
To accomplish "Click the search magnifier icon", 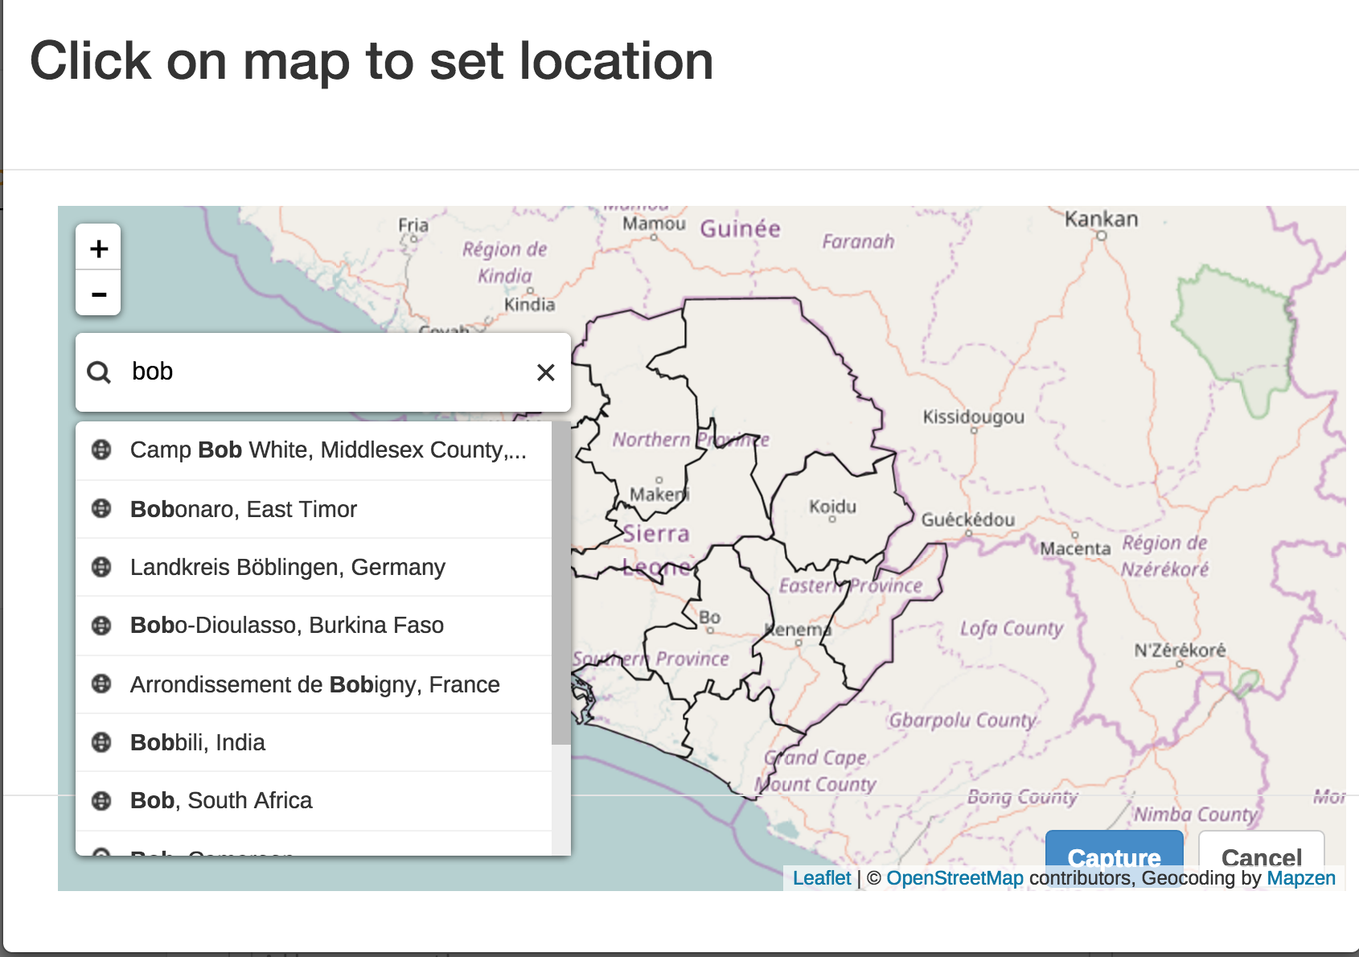I will point(99,372).
